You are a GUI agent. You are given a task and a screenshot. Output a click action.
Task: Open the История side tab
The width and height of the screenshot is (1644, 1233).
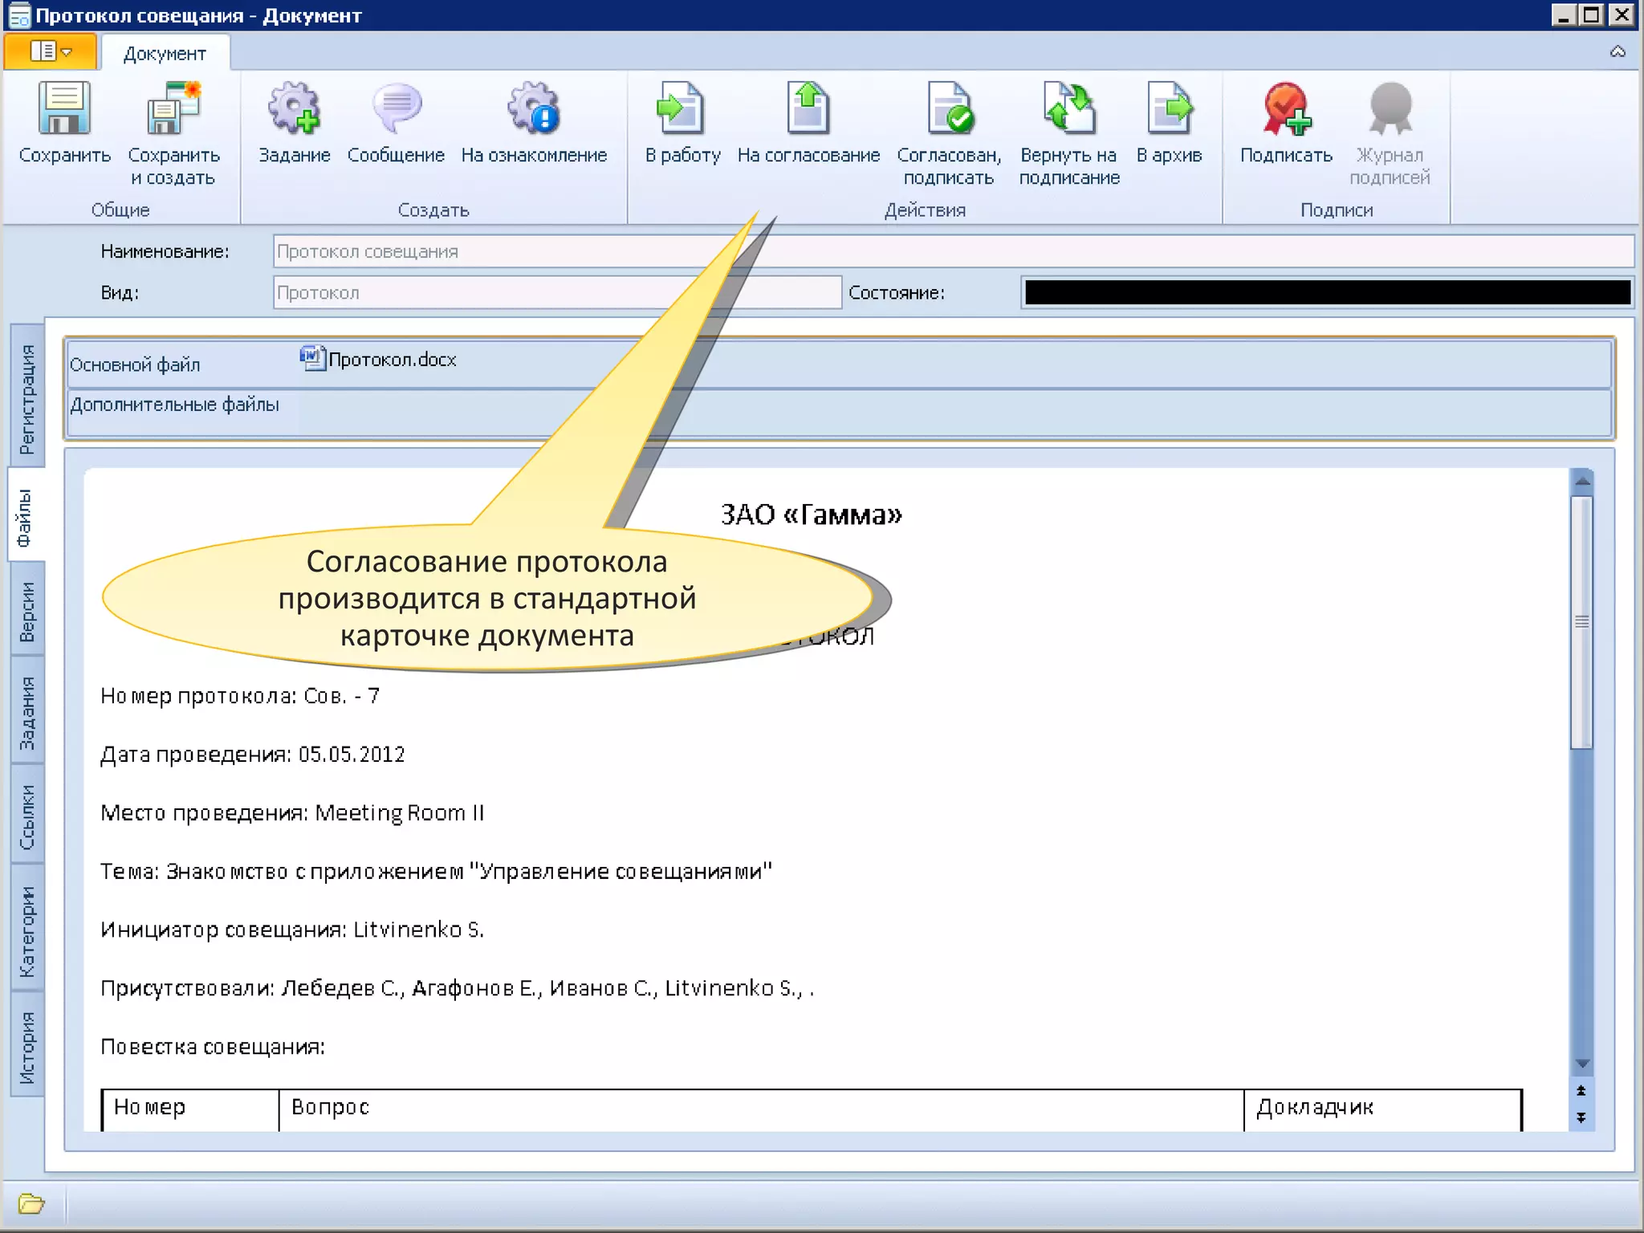pyautogui.click(x=27, y=1047)
